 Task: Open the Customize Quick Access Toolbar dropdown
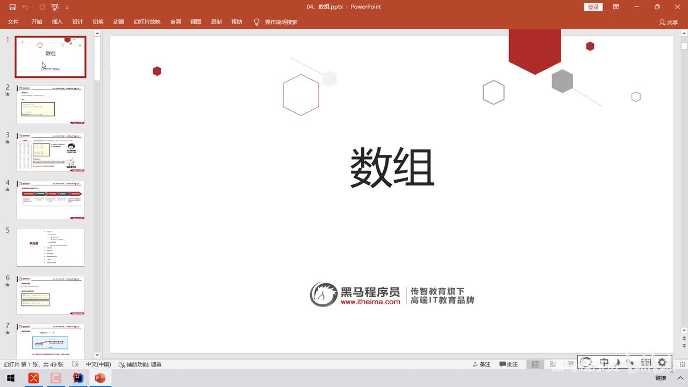click(x=67, y=8)
